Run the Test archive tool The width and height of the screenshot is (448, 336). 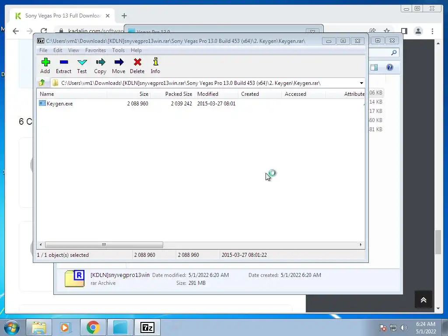click(x=82, y=66)
